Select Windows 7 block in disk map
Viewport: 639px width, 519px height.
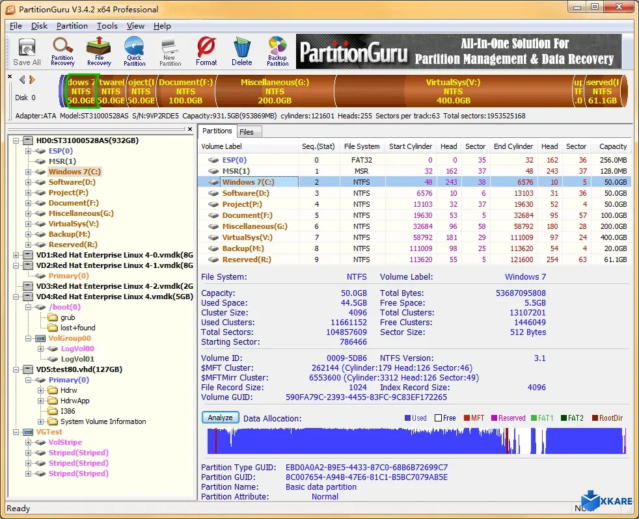(82, 91)
